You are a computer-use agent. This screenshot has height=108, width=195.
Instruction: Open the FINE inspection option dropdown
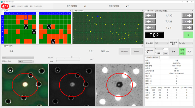[x=161, y=43]
